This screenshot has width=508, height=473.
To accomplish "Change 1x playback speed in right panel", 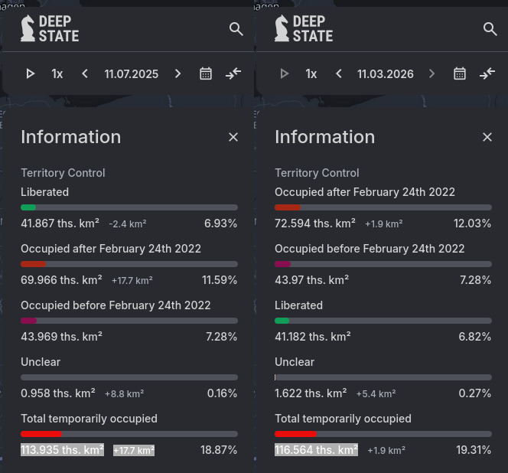I will point(311,74).
